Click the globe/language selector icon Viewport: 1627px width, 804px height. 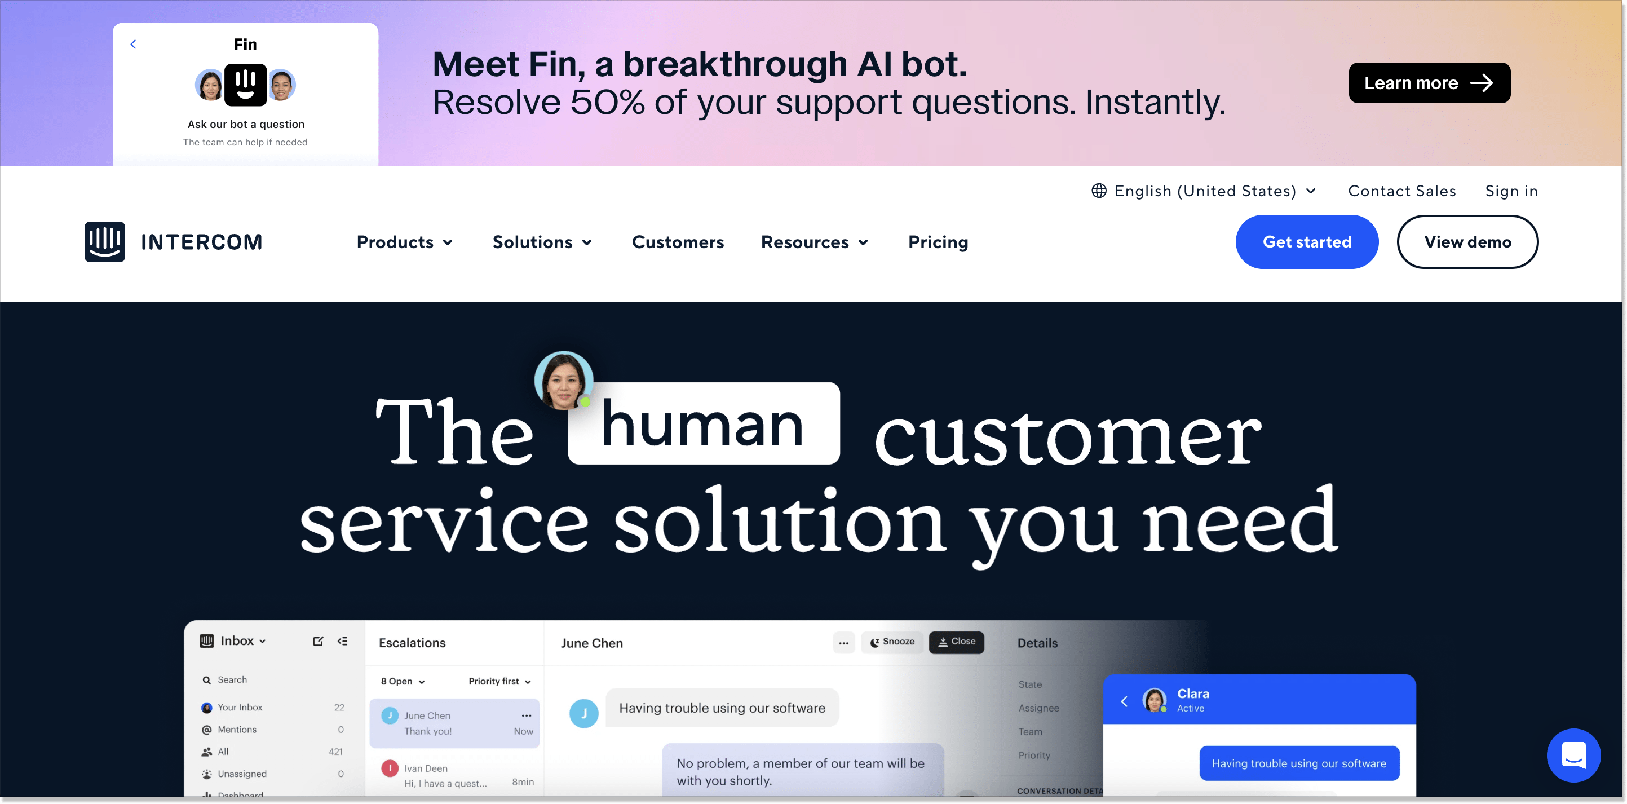point(1097,191)
